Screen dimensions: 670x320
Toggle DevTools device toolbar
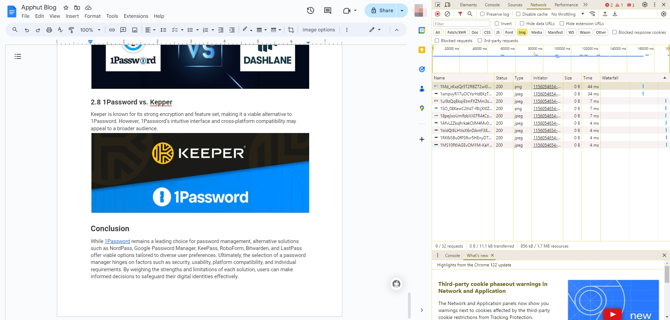(x=447, y=5)
